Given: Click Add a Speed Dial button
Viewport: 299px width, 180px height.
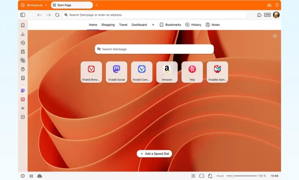Looking at the screenshot, I should coord(154,154).
